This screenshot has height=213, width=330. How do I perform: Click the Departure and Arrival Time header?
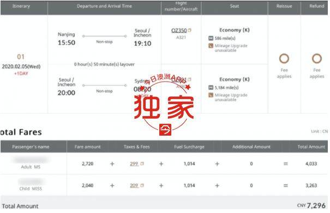104,6
